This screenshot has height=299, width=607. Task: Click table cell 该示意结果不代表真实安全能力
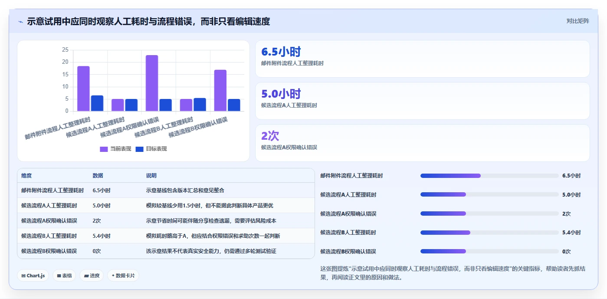click(211, 251)
